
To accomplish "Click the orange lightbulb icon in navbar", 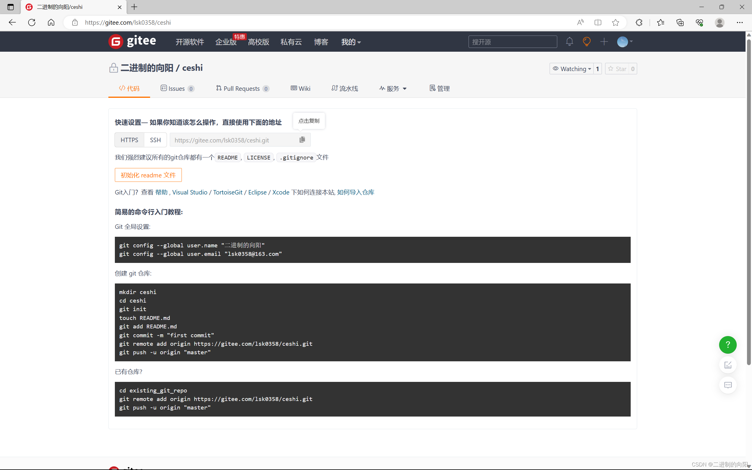I will (586, 42).
